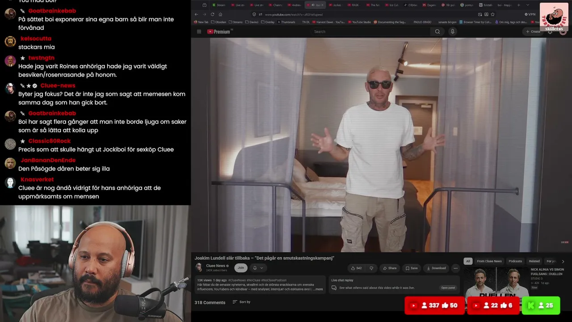Click the video player to pause
Viewport: 572px width, 322px height.
[x=381, y=145]
